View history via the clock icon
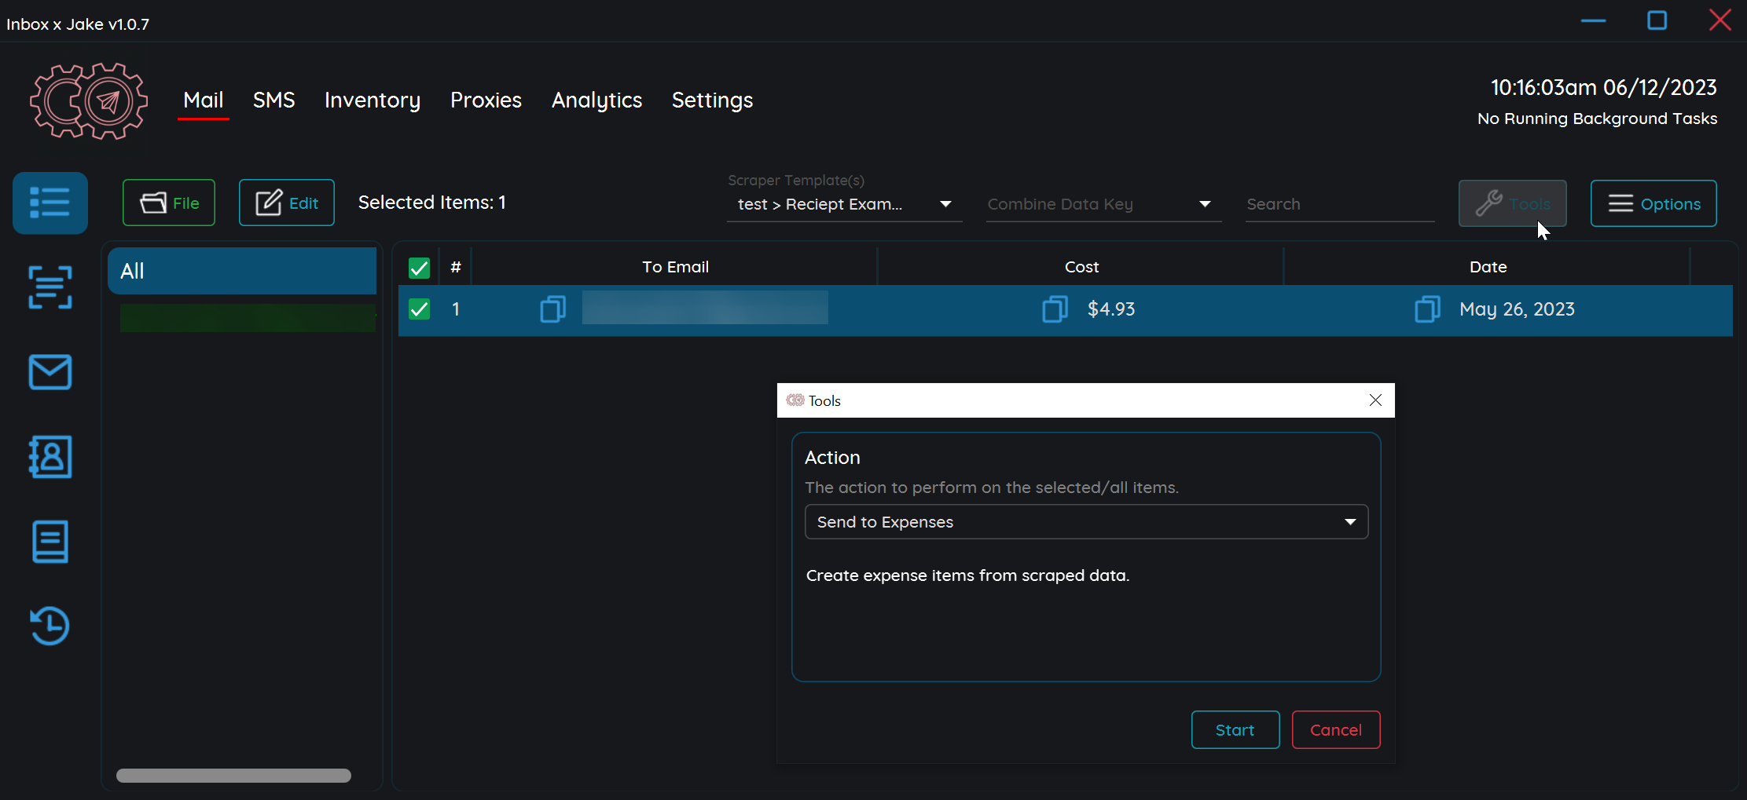Viewport: 1747px width, 800px height. (x=50, y=626)
